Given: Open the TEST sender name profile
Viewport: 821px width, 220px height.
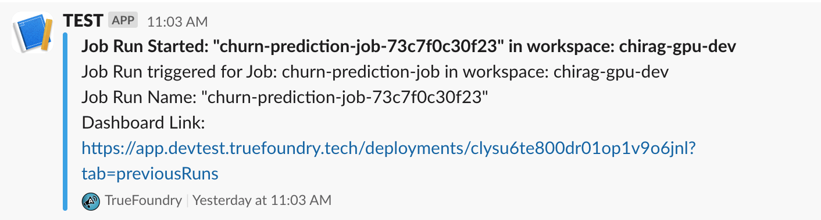Looking at the screenshot, I should [83, 21].
